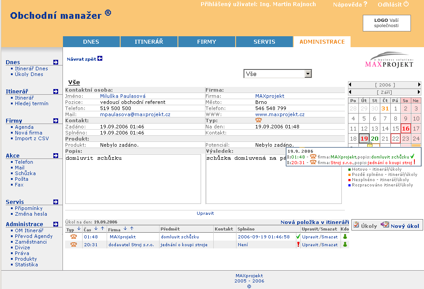This screenshot has width=424, height=289.
Task: Click the jednání o koupi stroje subject
Action: [184, 245]
